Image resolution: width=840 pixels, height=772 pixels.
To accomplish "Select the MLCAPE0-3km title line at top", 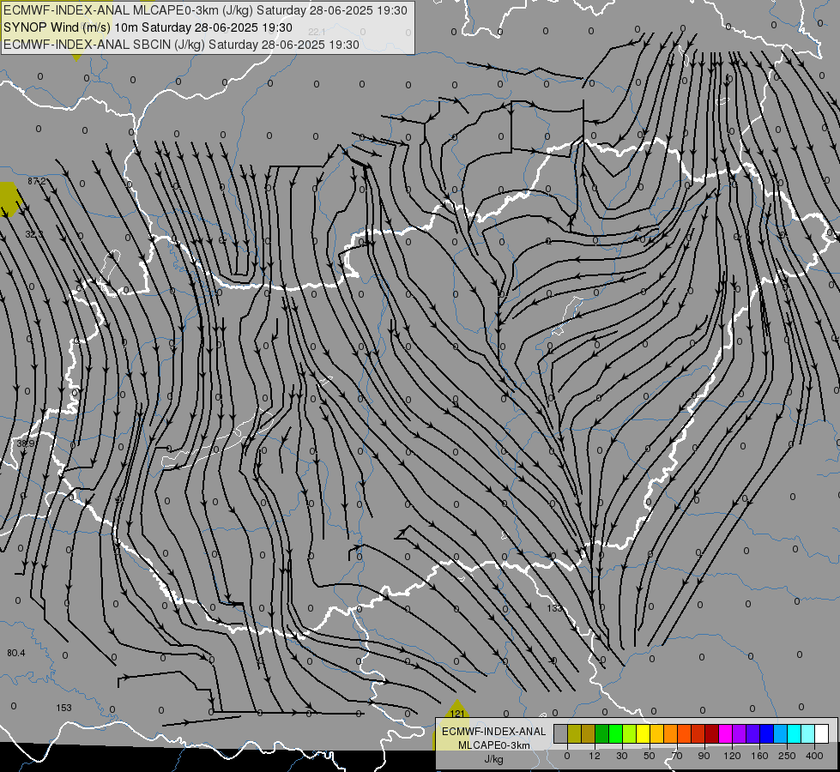I will point(205,10).
